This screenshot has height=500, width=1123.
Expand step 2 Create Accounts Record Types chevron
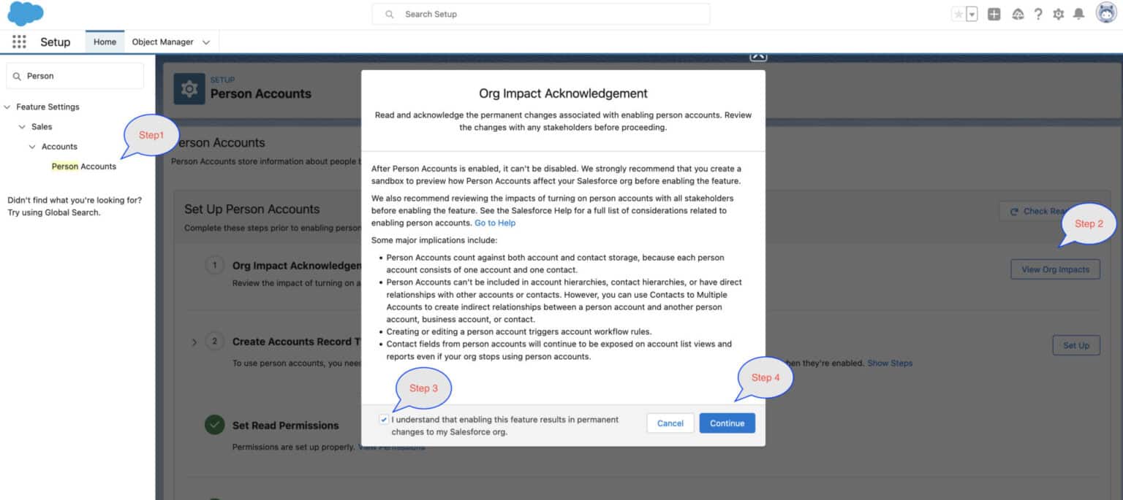click(x=194, y=342)
